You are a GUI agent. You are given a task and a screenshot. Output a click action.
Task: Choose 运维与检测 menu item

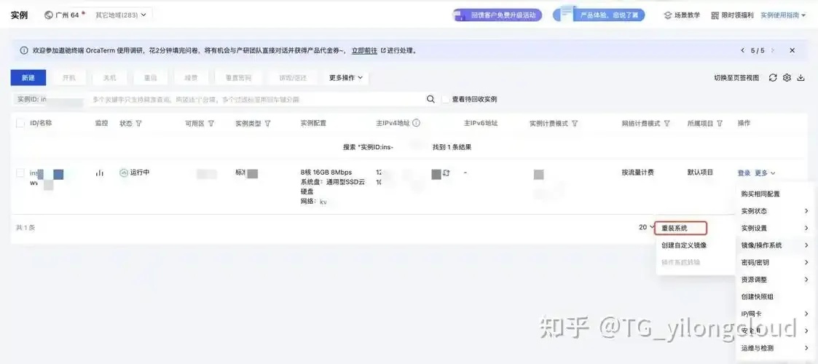coord(774,348)
